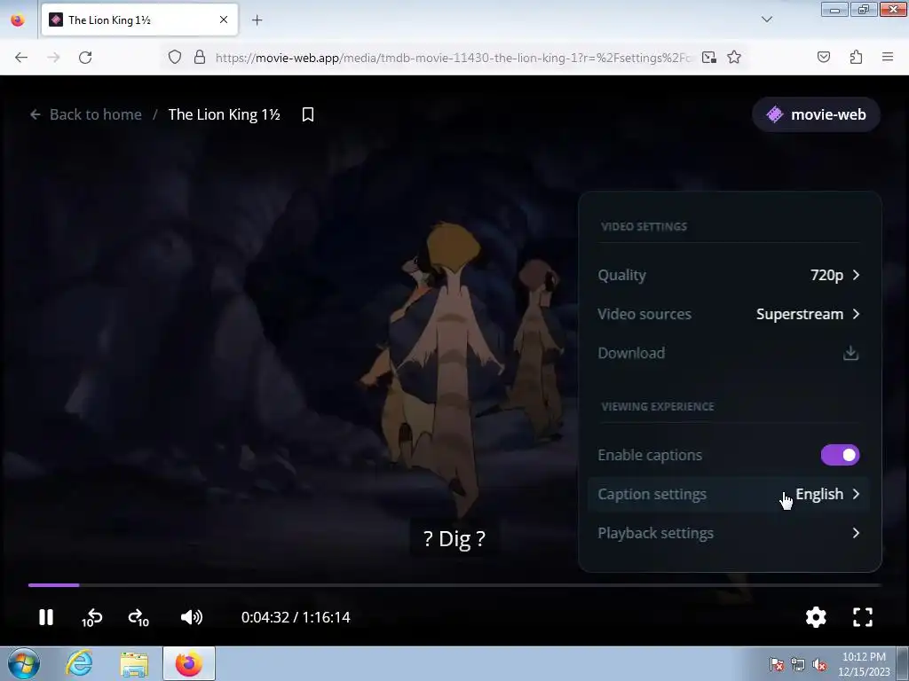Open Playback settings submenu
The image size is (909, 681).
[x=729, y=533]
